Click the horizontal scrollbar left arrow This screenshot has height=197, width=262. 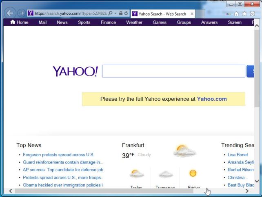point(11,191)
